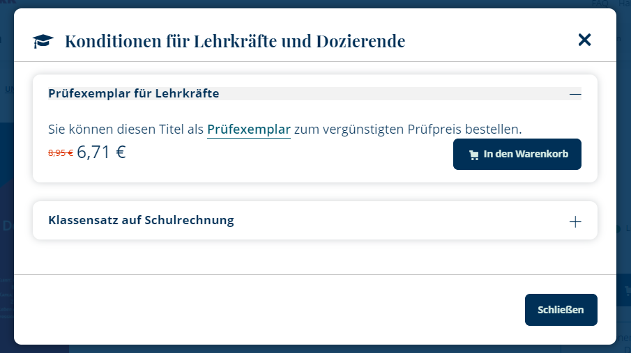Open the 'Klassensatz auf Schulrechnung' accordion
631x353 pixels.
(x=141, y=221)
